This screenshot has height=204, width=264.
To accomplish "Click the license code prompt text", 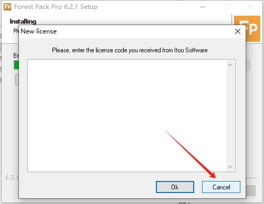I will pyautogui.click(x=130, y=50).
